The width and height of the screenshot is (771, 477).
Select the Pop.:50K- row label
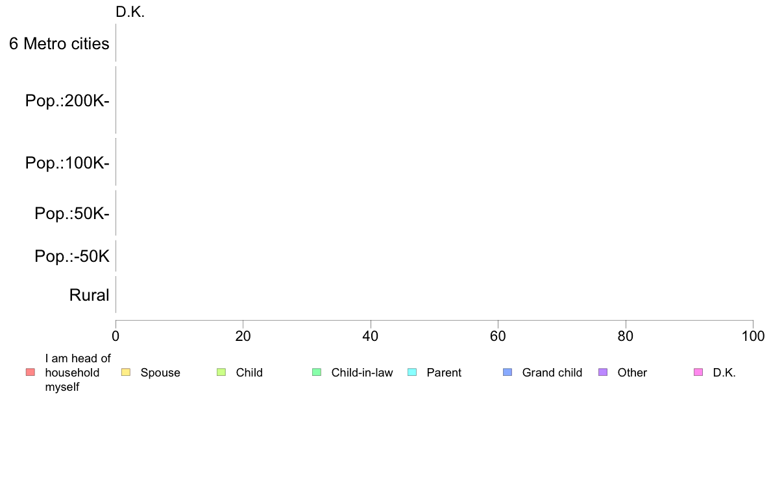(x=72, y=214)
